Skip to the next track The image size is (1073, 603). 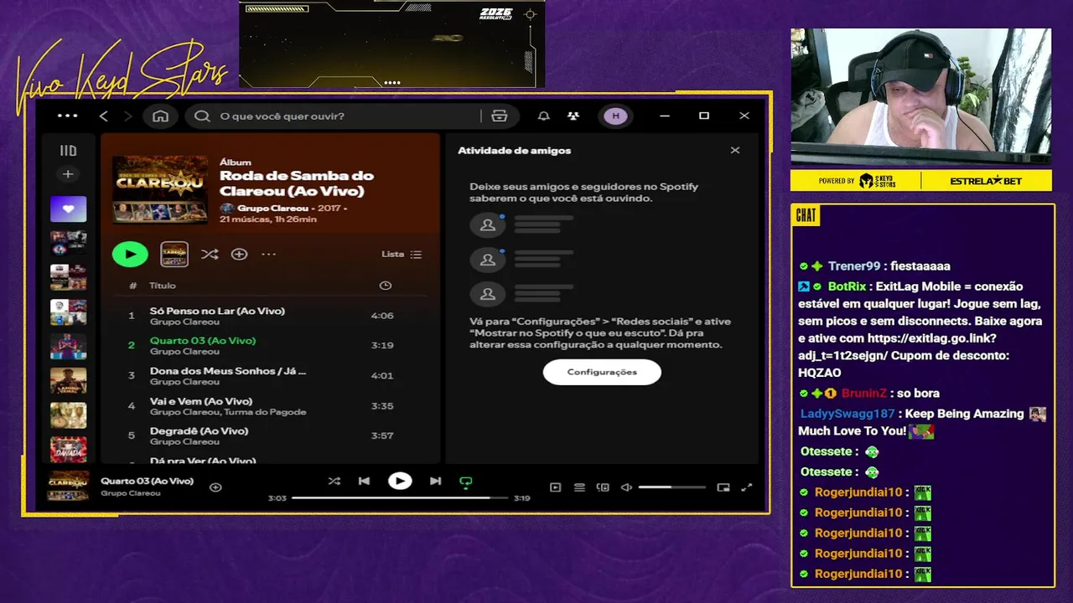435,481
